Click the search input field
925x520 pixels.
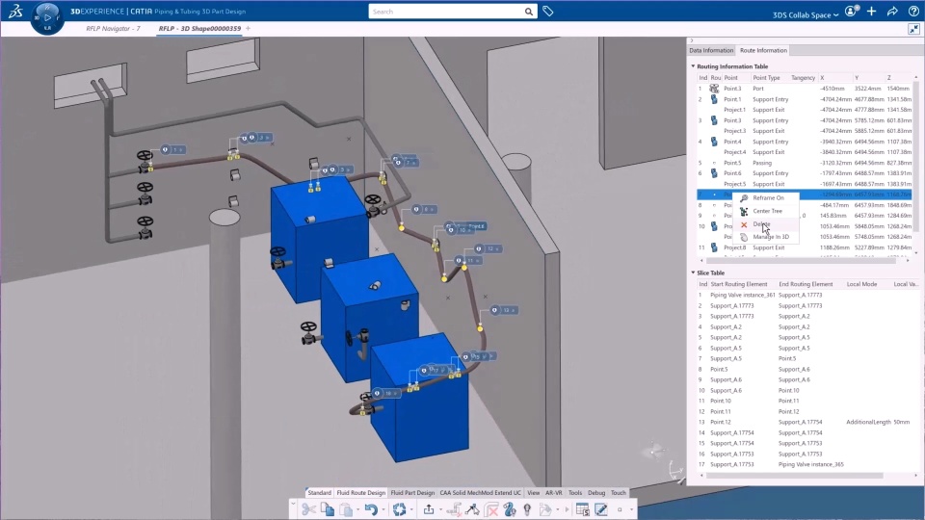point(446,12)
